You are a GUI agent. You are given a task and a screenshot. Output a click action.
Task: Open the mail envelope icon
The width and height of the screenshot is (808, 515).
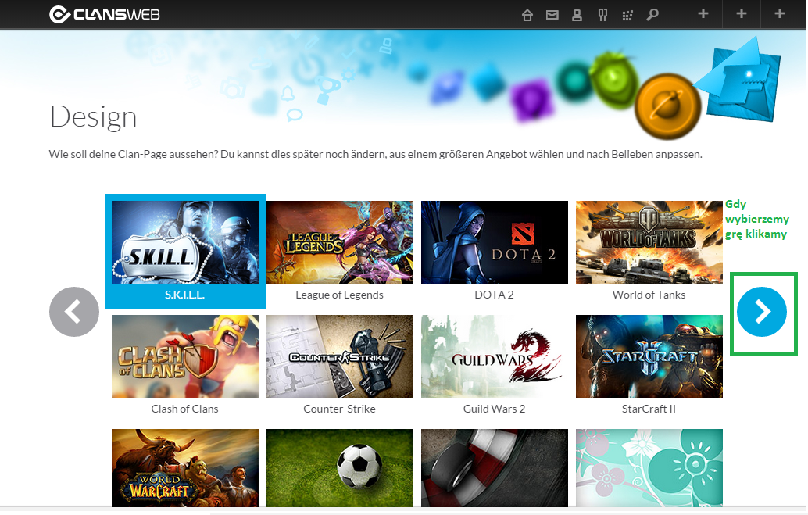[x=552, y=15]
